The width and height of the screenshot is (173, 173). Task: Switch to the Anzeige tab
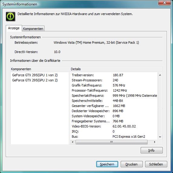(x=14, y=28)
